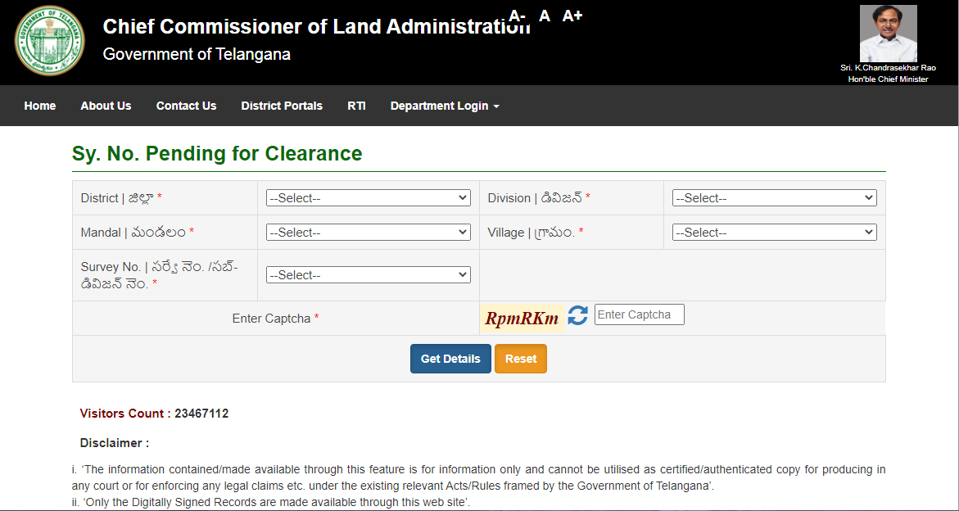The height and width of the screenshot is (511, 959).
Task: Click the Chief Minister photo thumbnail
Action: tap(888, 34)
